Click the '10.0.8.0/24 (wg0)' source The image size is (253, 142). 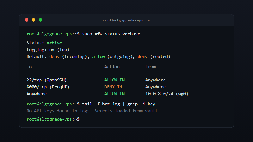point(167,94)
